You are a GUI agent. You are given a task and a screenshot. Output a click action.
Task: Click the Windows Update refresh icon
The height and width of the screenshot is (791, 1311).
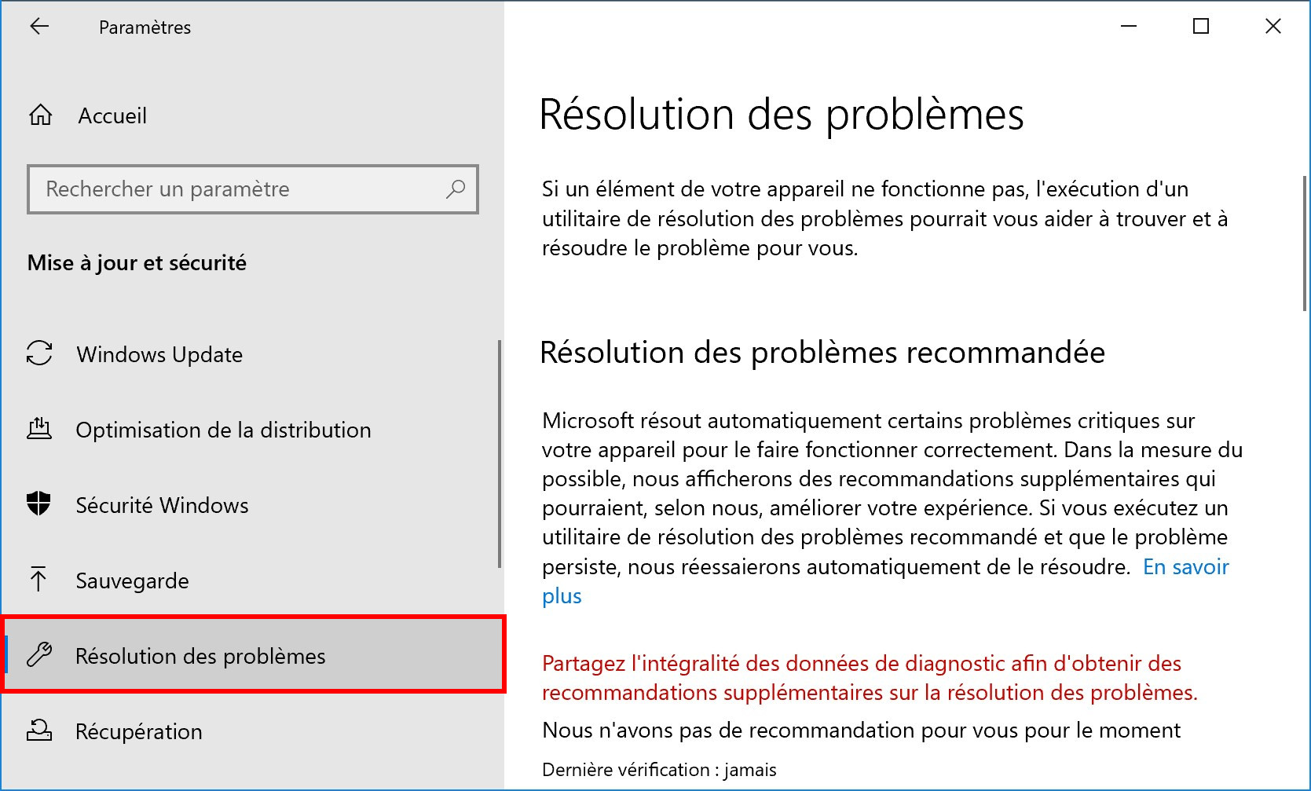[39, 353]
